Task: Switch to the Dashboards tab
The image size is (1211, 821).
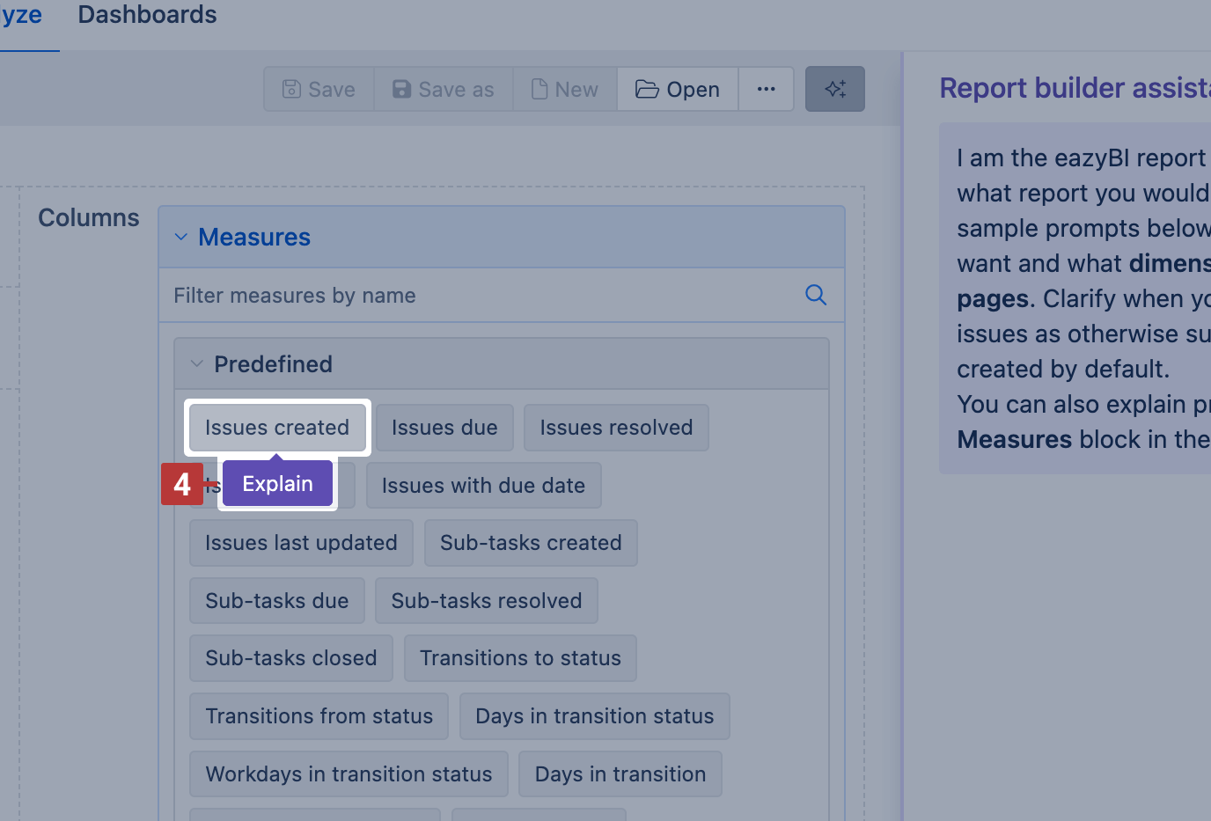Action: [x=146, y=14]
